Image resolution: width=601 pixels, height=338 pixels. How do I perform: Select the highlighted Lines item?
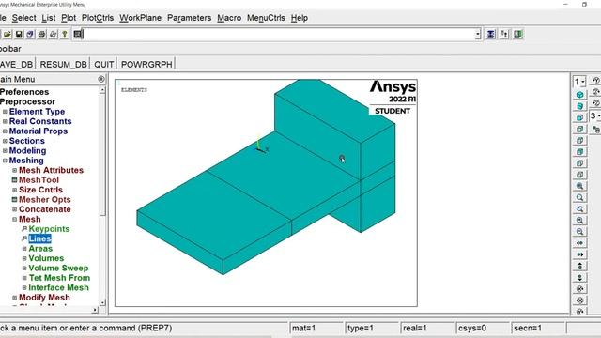point(39,238)
